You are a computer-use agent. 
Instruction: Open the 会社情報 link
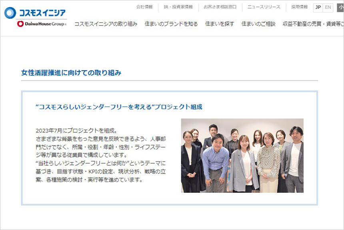tap(144, 7)
